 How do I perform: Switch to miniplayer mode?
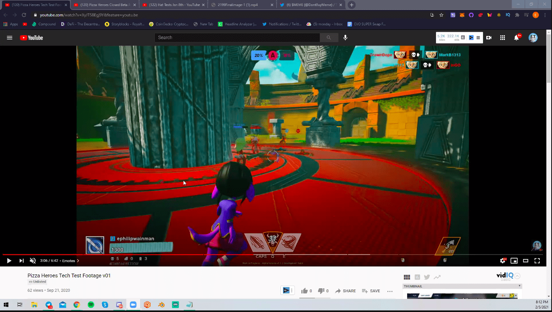click(514, 261)
